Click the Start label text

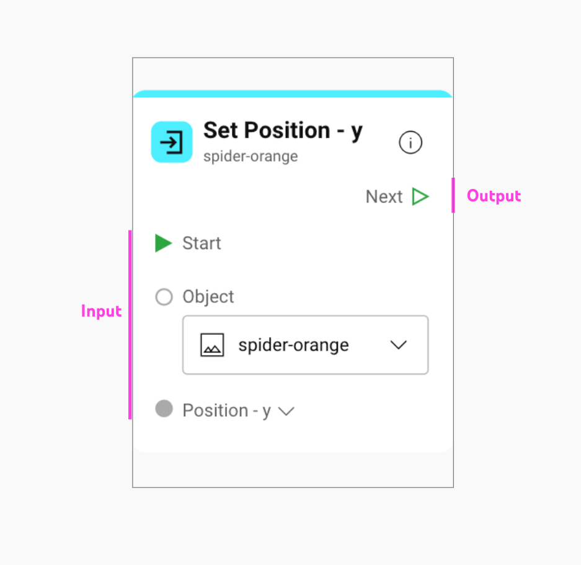pyautogui.click(x=202, y=243)
